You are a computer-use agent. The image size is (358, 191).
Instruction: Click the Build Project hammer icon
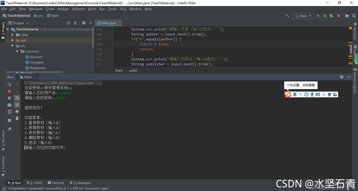[288, 16]
